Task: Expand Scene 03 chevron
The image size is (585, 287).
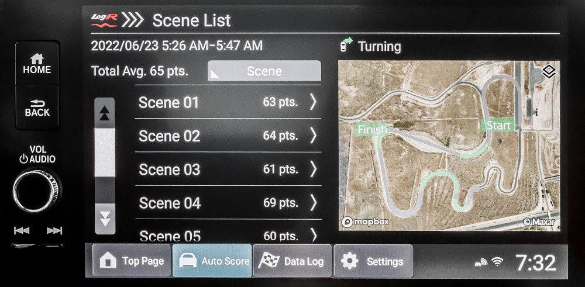Action: [313, 169]
